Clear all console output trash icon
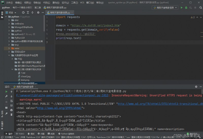Screen dimensions: 203x139 (11, 115)
